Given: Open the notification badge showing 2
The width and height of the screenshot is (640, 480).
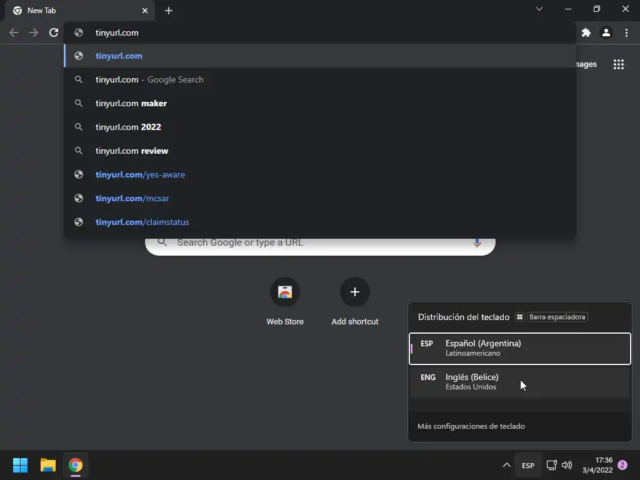Looking at the screenshot, I should click(622, 465).
